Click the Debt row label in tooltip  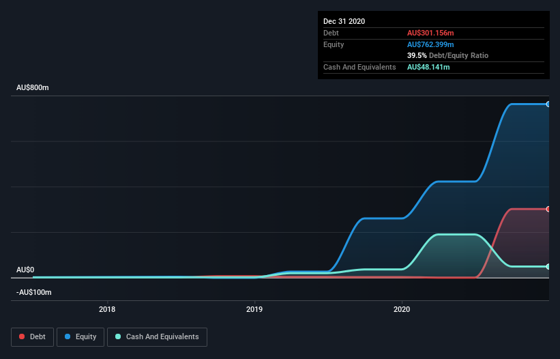coord(331,33)
